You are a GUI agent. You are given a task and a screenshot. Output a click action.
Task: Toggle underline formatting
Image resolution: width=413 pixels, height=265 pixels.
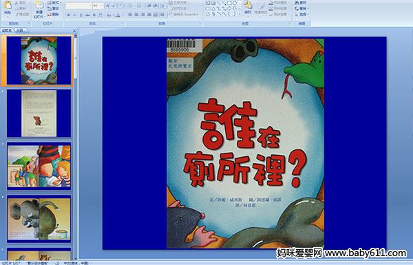81,15
